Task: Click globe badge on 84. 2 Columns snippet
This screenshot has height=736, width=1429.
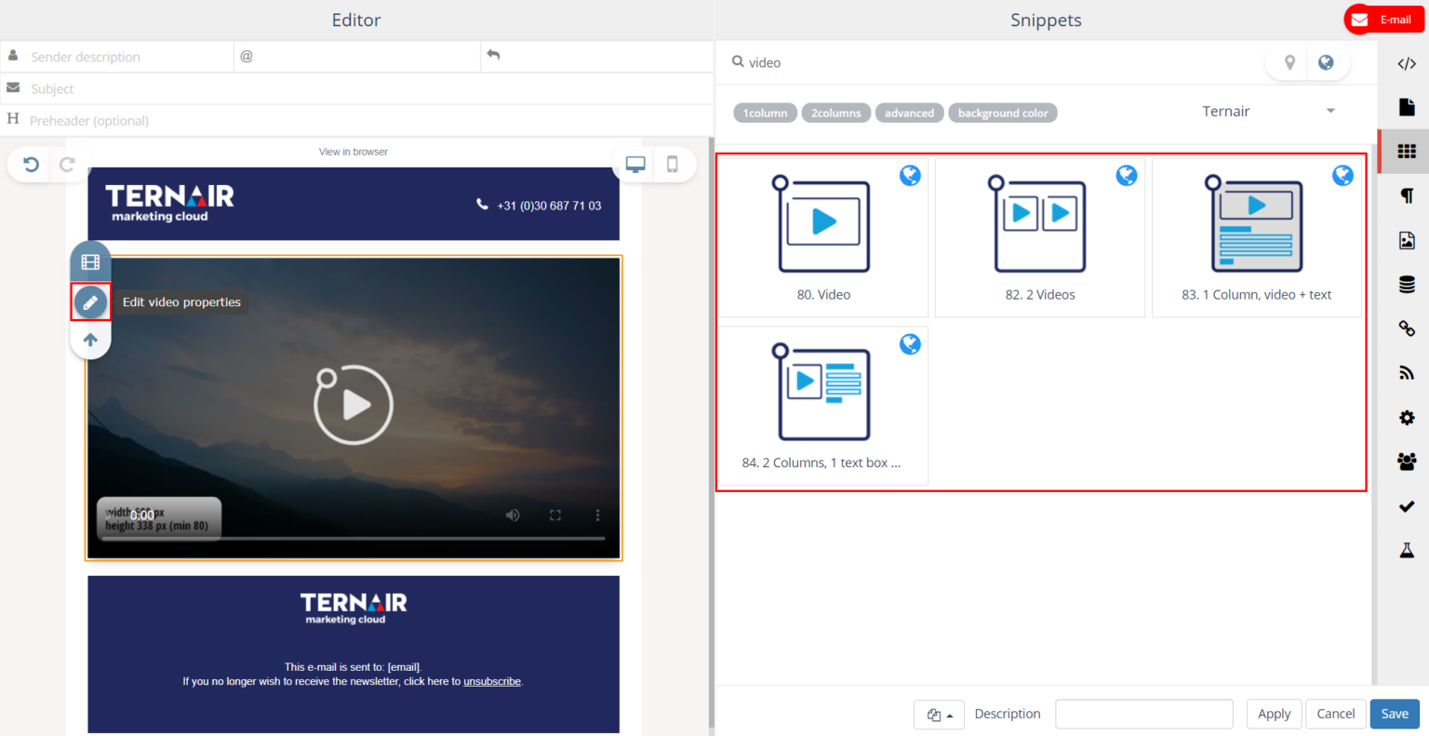Action: tap(910, 344)
